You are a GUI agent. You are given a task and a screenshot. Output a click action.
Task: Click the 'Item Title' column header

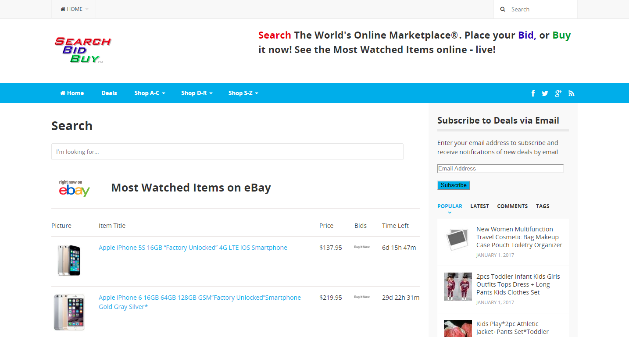[112, 226]
